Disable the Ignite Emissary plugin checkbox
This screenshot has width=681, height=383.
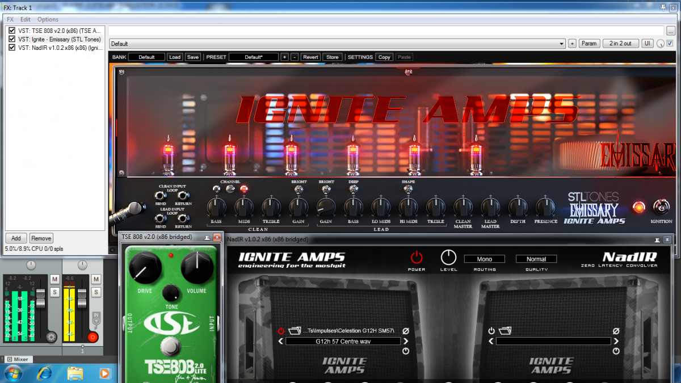coord(12,39)
